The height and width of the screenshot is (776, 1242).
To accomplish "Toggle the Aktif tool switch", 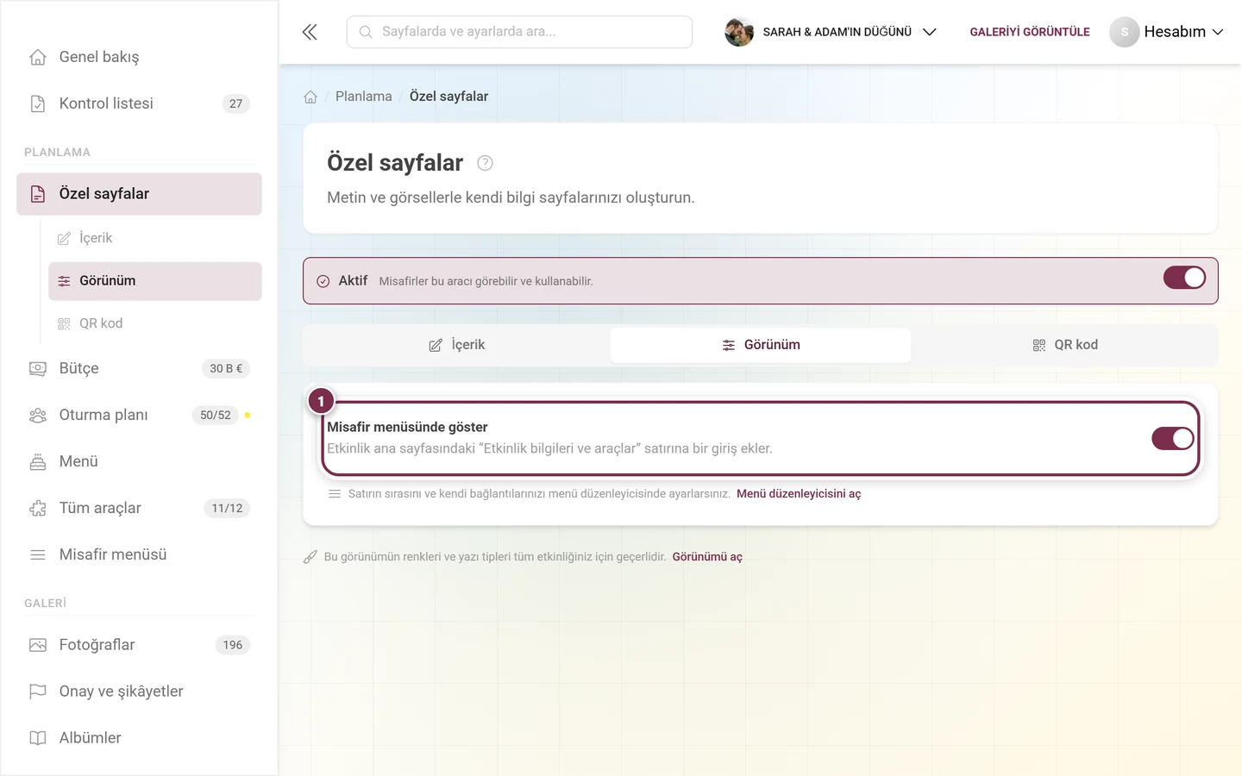I will 1184,278.
